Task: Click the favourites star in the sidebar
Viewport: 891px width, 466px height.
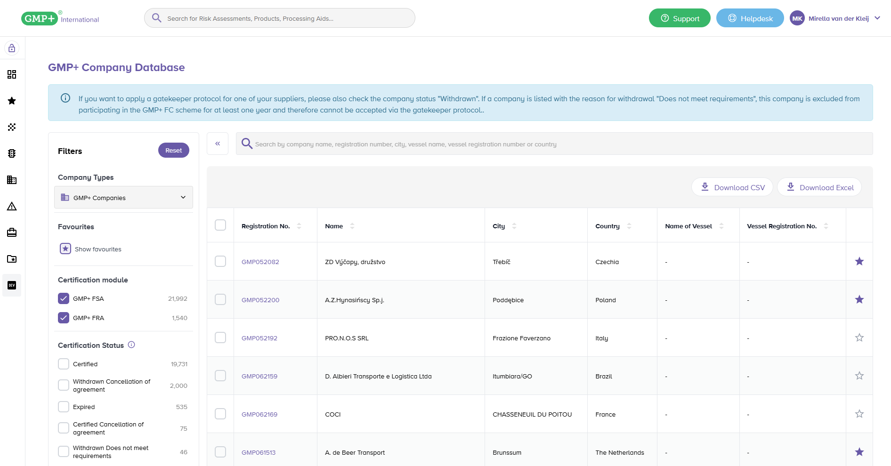Action: (x=12, y=101)
